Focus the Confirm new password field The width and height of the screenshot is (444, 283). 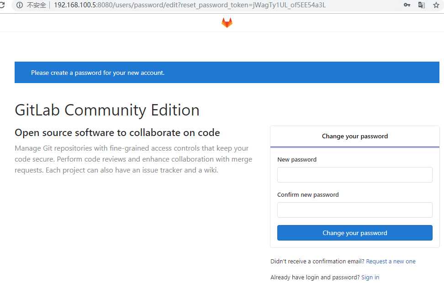[x=354, y=210]
